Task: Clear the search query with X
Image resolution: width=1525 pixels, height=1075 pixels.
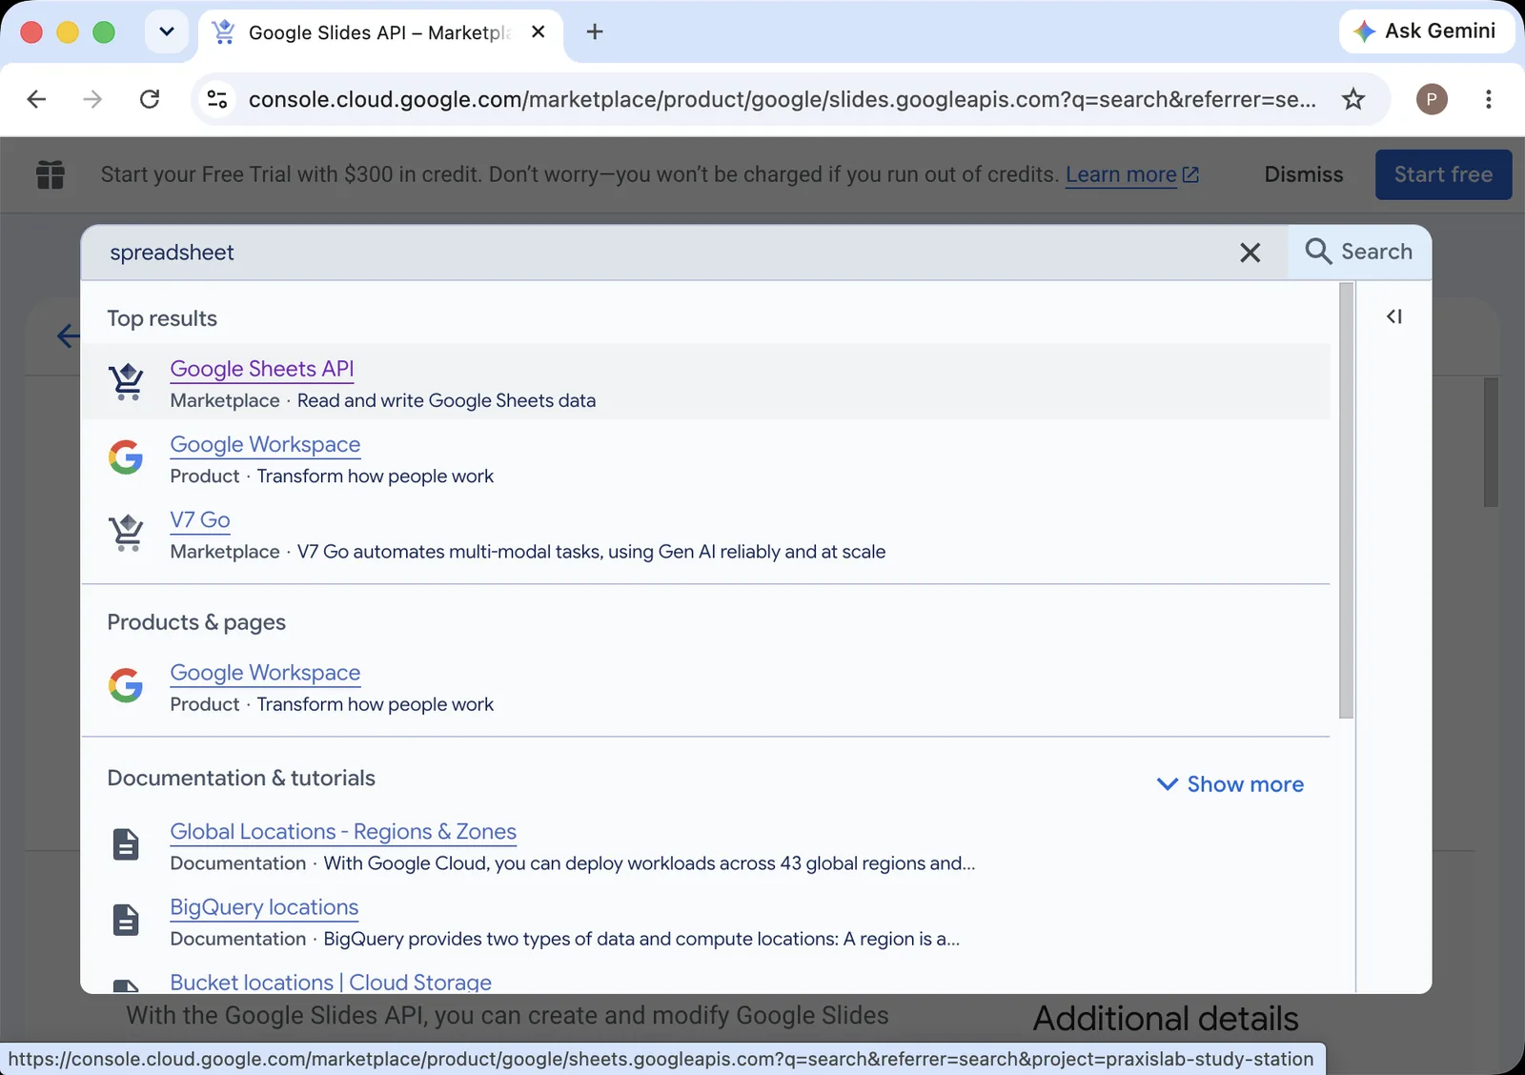Action: 1250,253
